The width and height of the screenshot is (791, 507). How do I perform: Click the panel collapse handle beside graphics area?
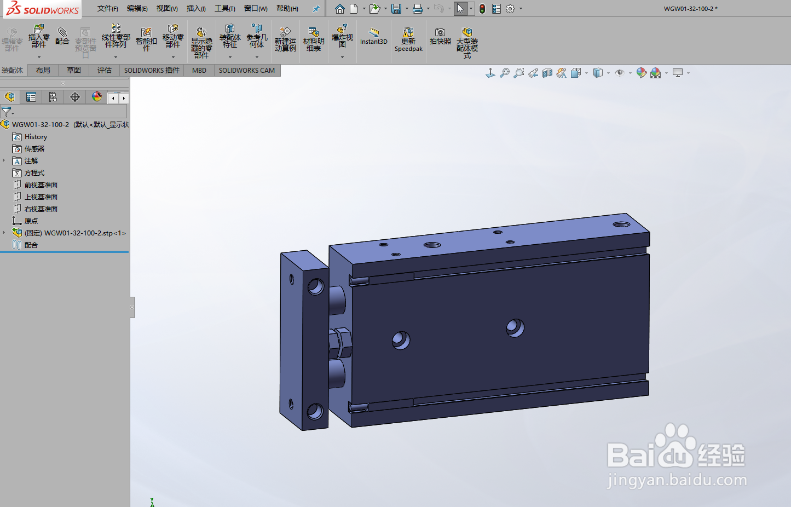point(131,307)
